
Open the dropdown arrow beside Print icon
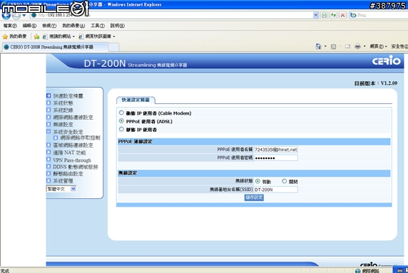[364, 46]
